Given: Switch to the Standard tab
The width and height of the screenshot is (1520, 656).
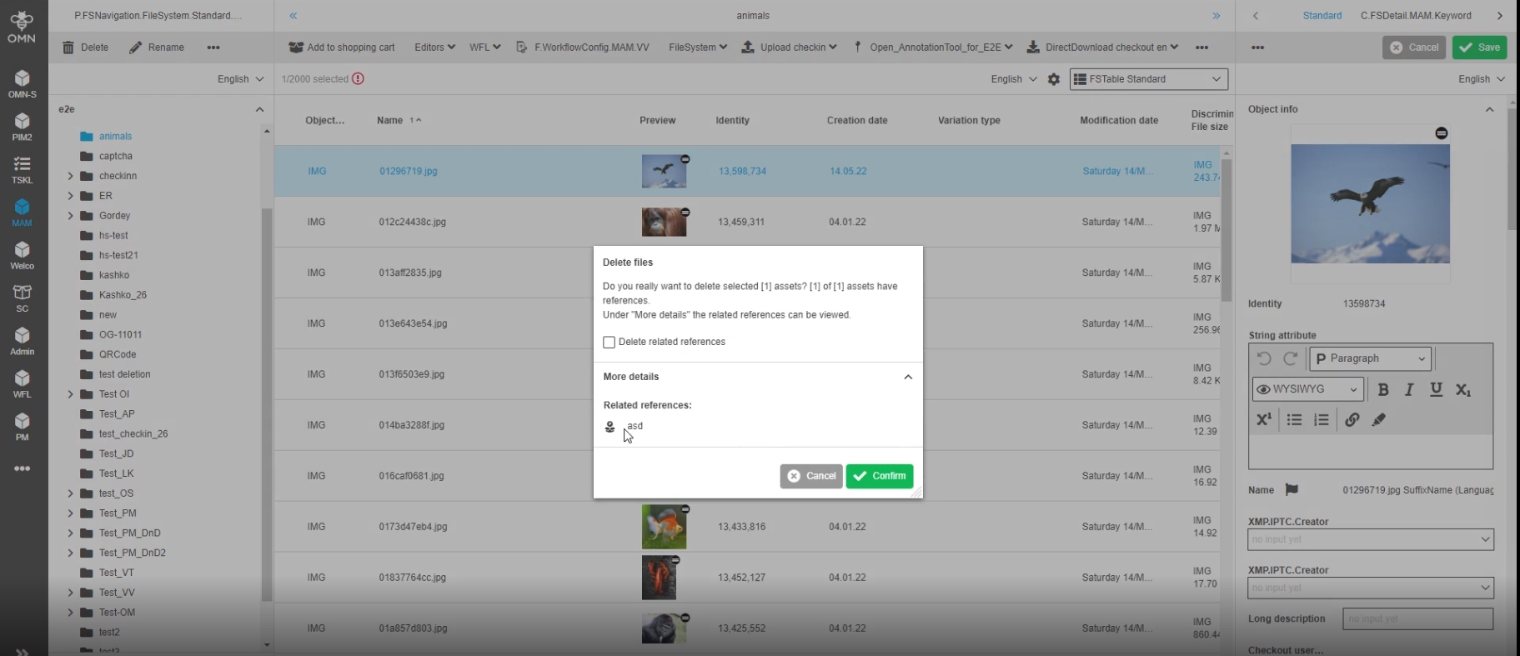Looking at the screenshot, I should pyautogui.click(x=1322, y=16).
